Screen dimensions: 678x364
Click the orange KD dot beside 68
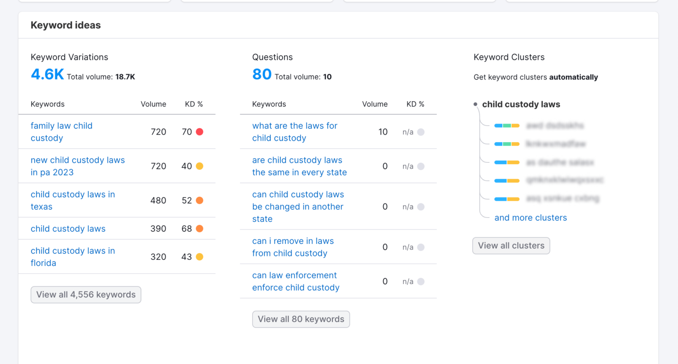pyautogui.click(x=200, y=229)
